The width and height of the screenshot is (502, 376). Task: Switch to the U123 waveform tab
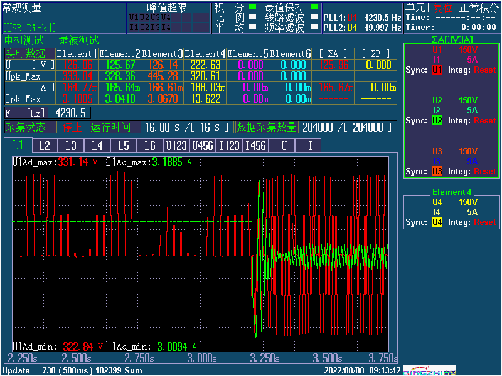tap(176, 146)
